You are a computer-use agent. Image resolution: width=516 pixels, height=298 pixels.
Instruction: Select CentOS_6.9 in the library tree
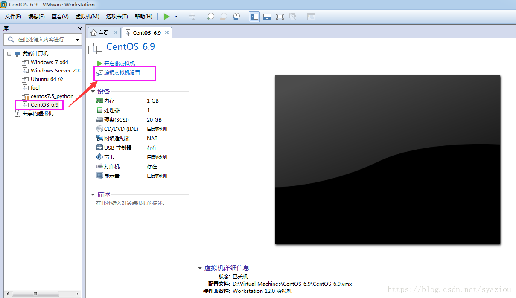(44, 105)
